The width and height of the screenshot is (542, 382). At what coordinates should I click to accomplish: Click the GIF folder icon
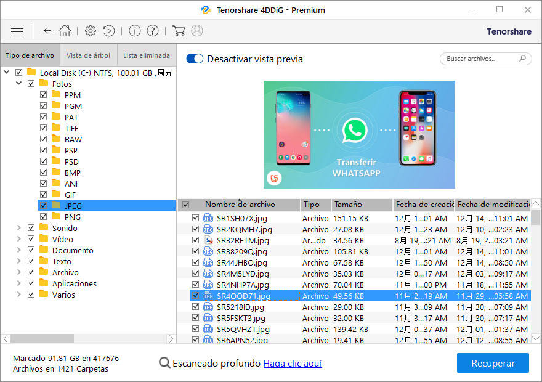(56, 194)
